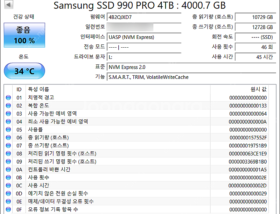Select the 전송 모드 field with dashes
280x214 pixels.
(x=144, y=47)
